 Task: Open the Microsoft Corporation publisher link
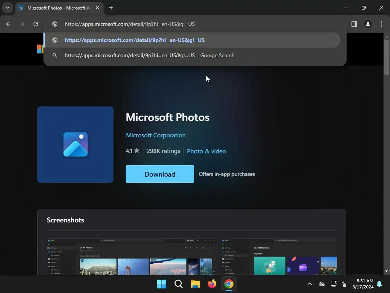156,135
